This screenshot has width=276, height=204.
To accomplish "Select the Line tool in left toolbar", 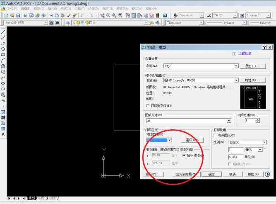I will (3, 32).
